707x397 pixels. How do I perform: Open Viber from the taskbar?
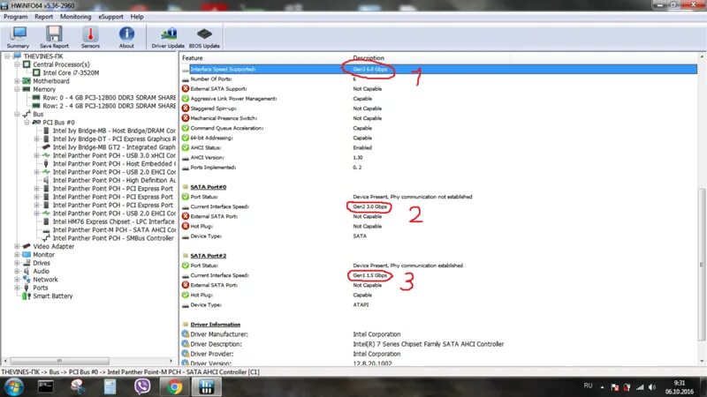coord(142,386)
